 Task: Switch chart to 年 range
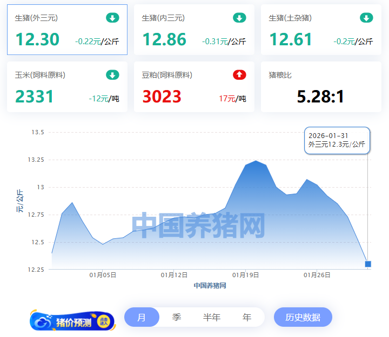[x=247, y=317]
